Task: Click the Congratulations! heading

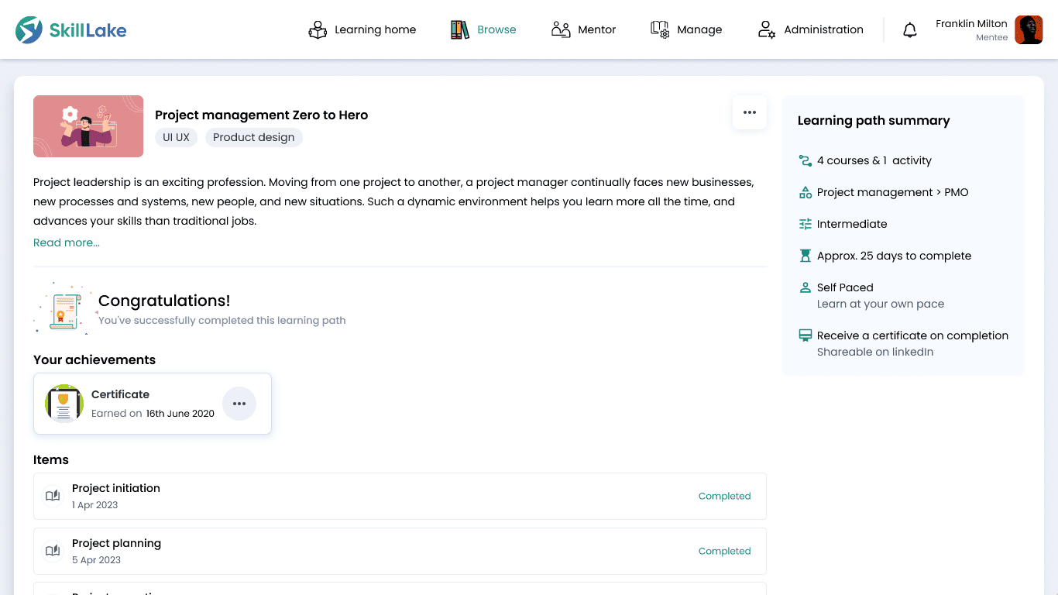Action: click(x=164, y=301)
